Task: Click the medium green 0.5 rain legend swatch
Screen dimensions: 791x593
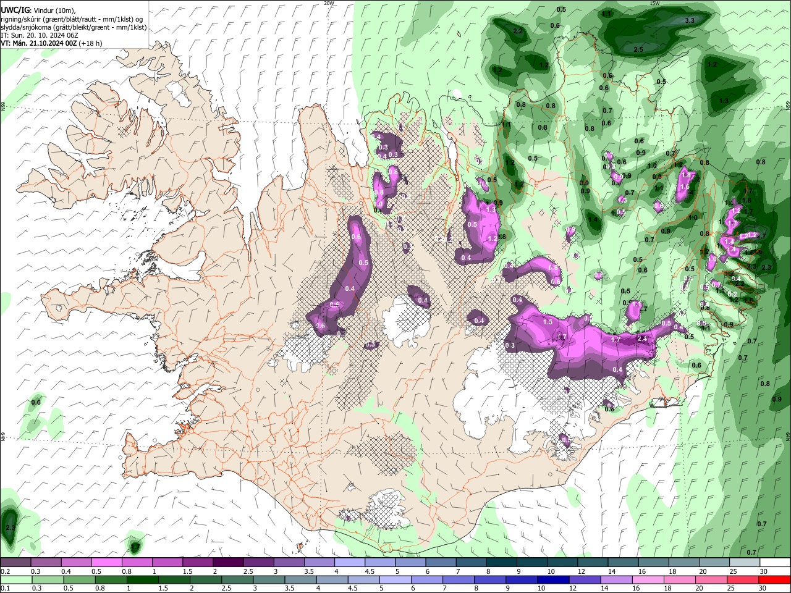Action: pos(79,579)
